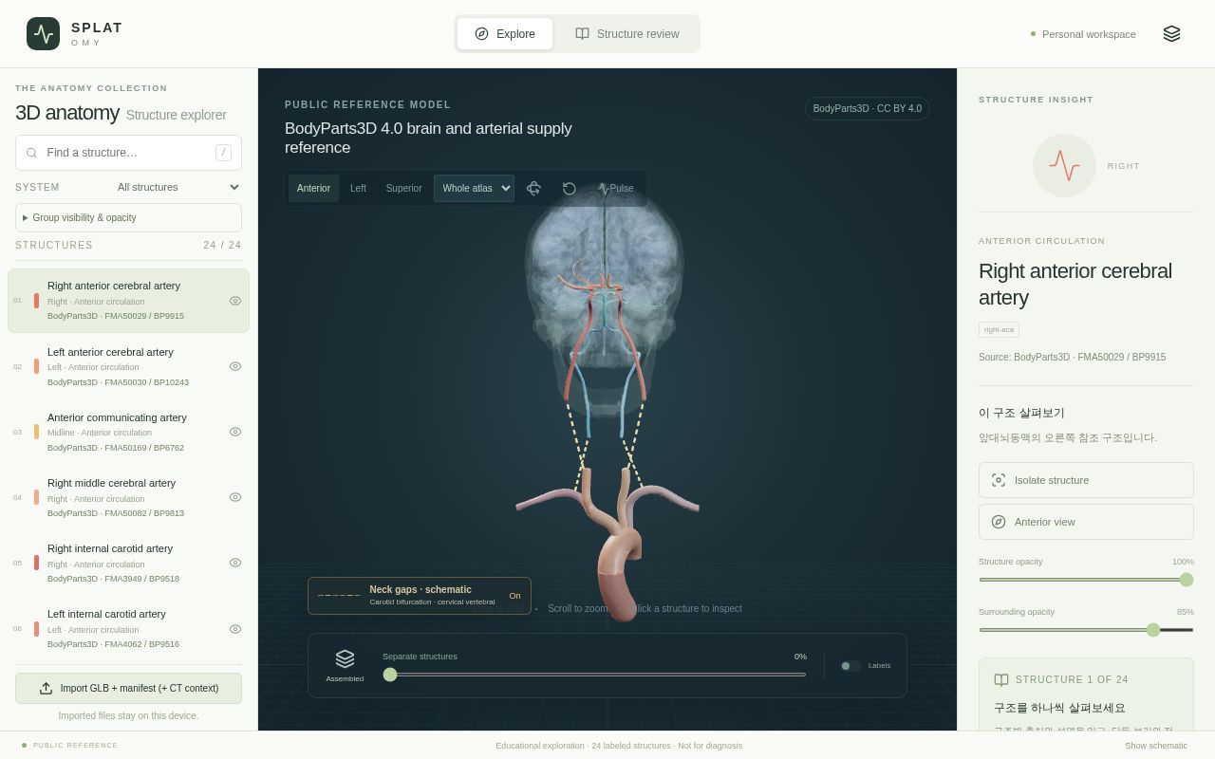Screen dimensions: 1215x759
Task: Select Right middle cerebral artery row
Action: pyautogui.click(x=128, y=497)
